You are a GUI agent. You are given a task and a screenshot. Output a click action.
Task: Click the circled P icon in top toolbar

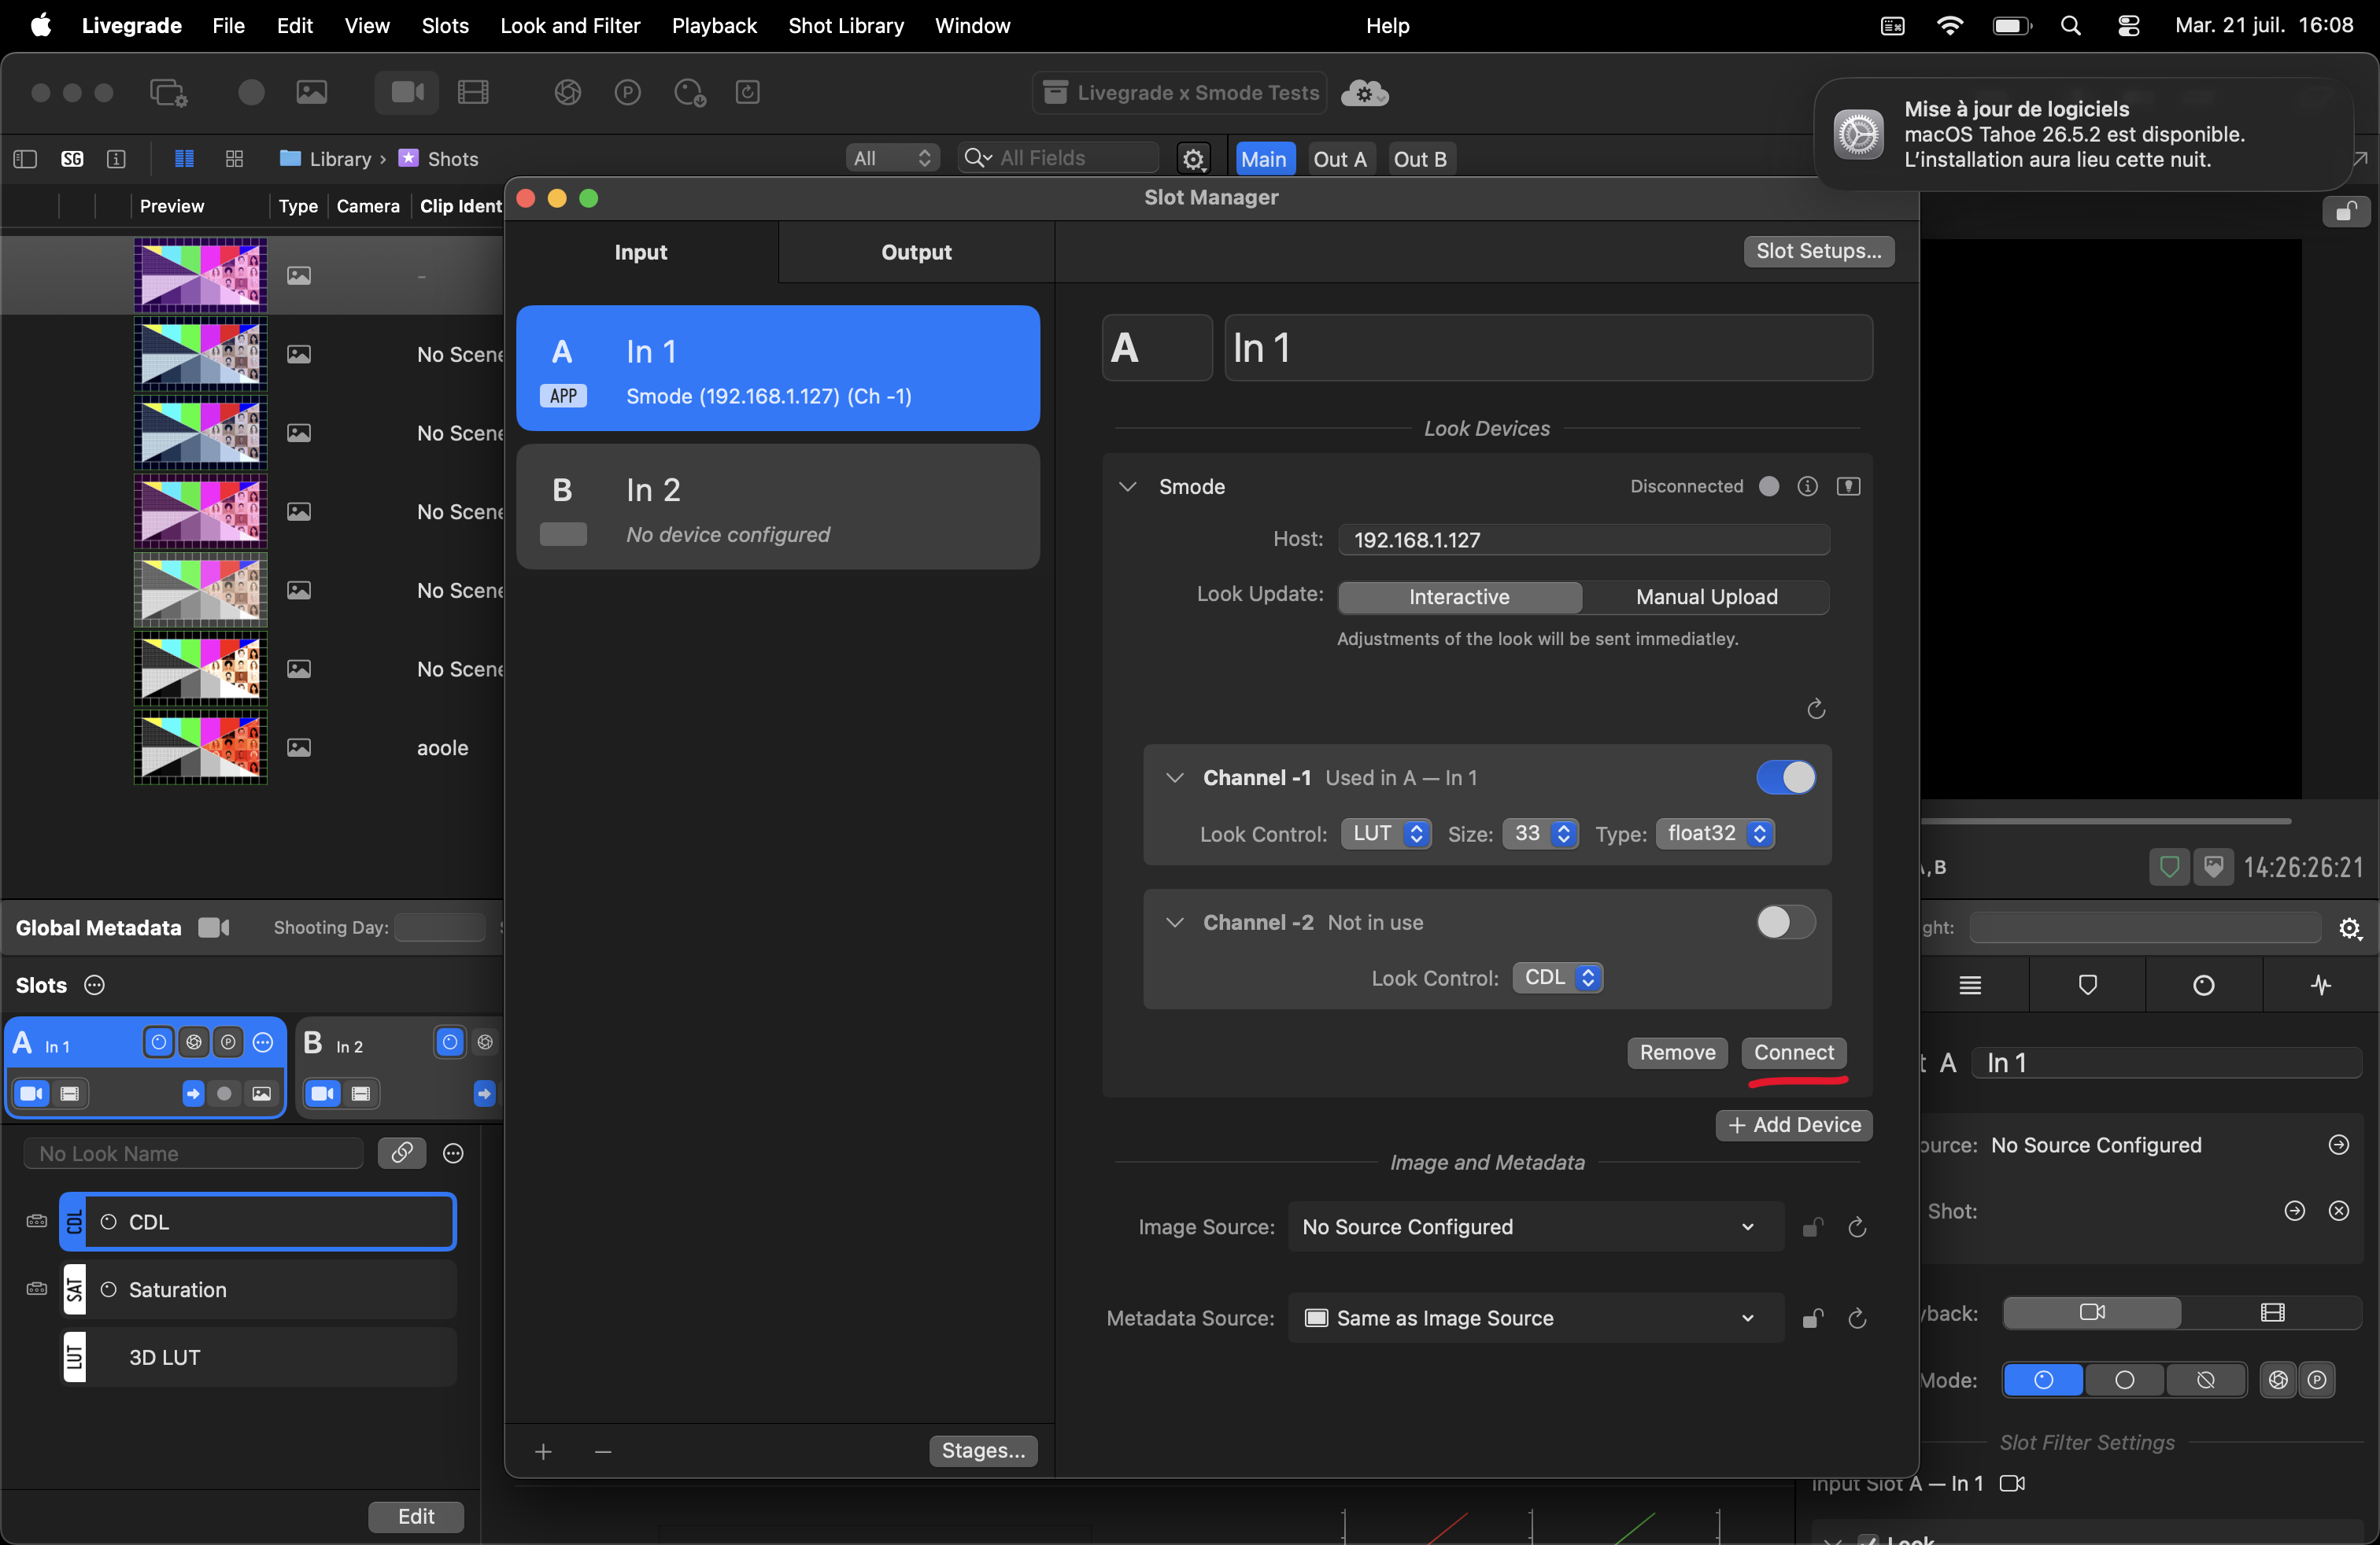[627, 93]
